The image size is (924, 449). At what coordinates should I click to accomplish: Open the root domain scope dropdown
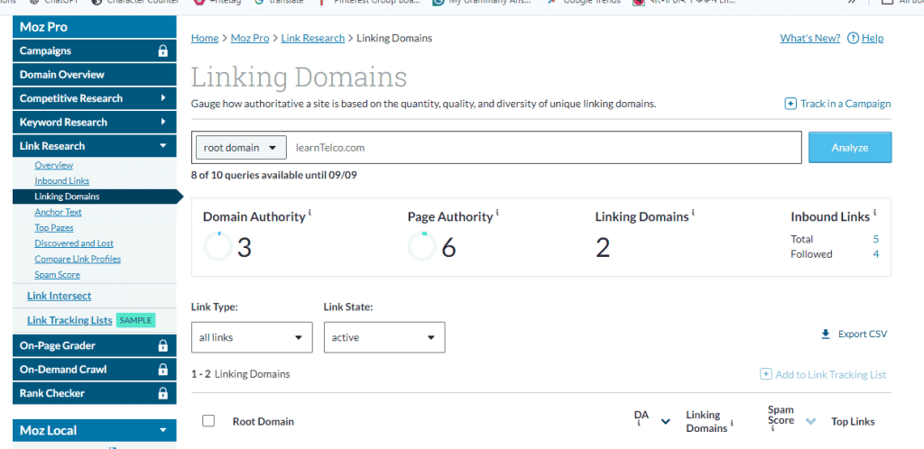tap(241, 148)
